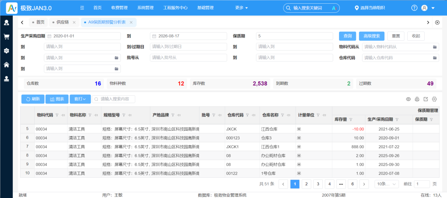
Task: Open the 套打 dropdown button
Action: pos(80,99)
